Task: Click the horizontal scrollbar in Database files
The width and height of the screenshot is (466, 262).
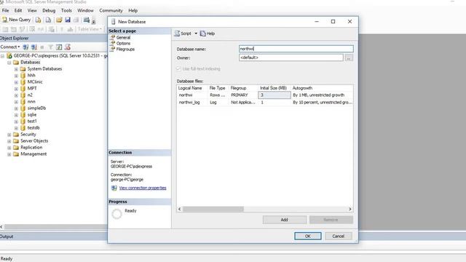Action: click(213, 209)
